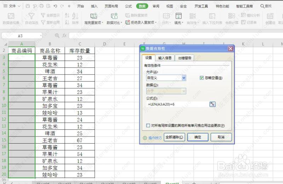Expand the 文件 menu dropdown
283x184 pixels.
click(19, 6)
